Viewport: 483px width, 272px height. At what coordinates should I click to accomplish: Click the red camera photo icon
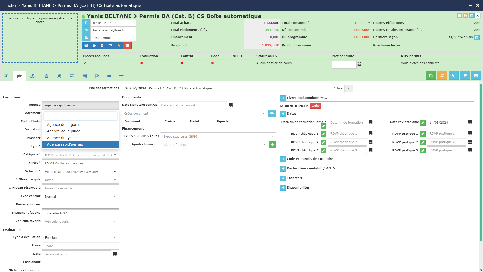click(x=127, y=45)
